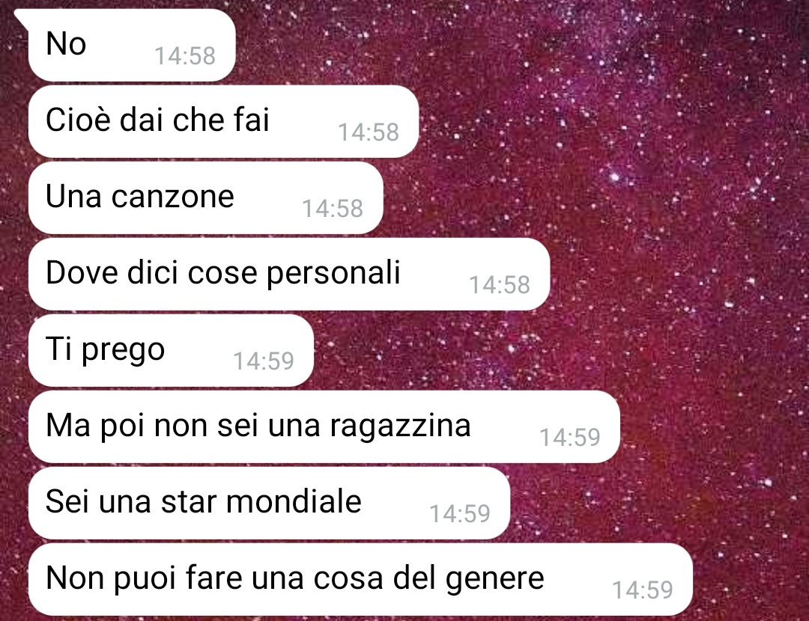Image resolution: width=809 pixels, height=621 pixels.
Task: Select the "Sei una star mondiale" message
Action: (269, 503)
